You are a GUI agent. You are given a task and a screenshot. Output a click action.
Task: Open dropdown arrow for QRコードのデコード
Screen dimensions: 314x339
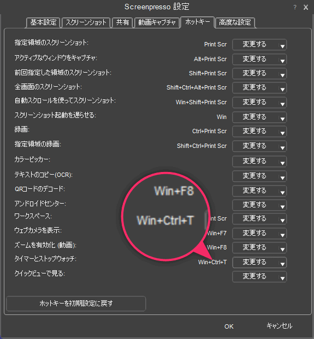[x=282, y=192]
